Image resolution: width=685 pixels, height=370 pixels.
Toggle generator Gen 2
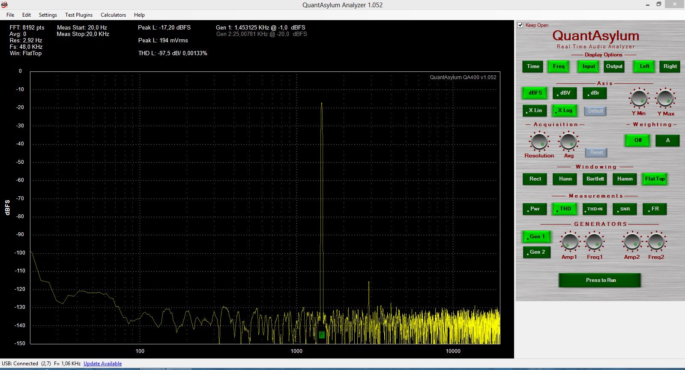click(x=537, y=252)
